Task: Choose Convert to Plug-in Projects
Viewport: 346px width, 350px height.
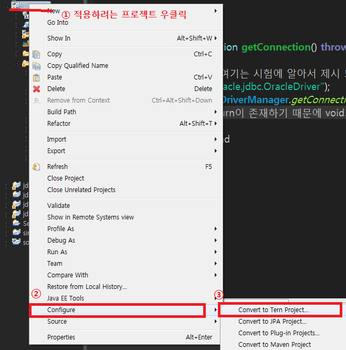Action: (283, 333)
